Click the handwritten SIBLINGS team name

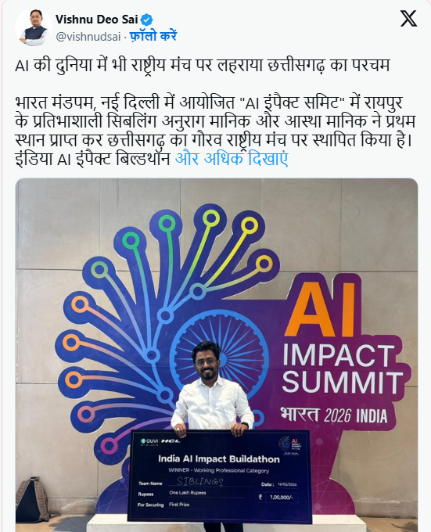(x=200, y=481)
